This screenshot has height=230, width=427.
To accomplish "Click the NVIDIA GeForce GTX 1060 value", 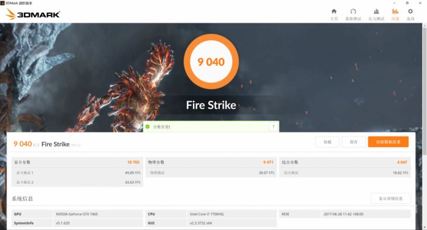I will [x=77, y=214].
